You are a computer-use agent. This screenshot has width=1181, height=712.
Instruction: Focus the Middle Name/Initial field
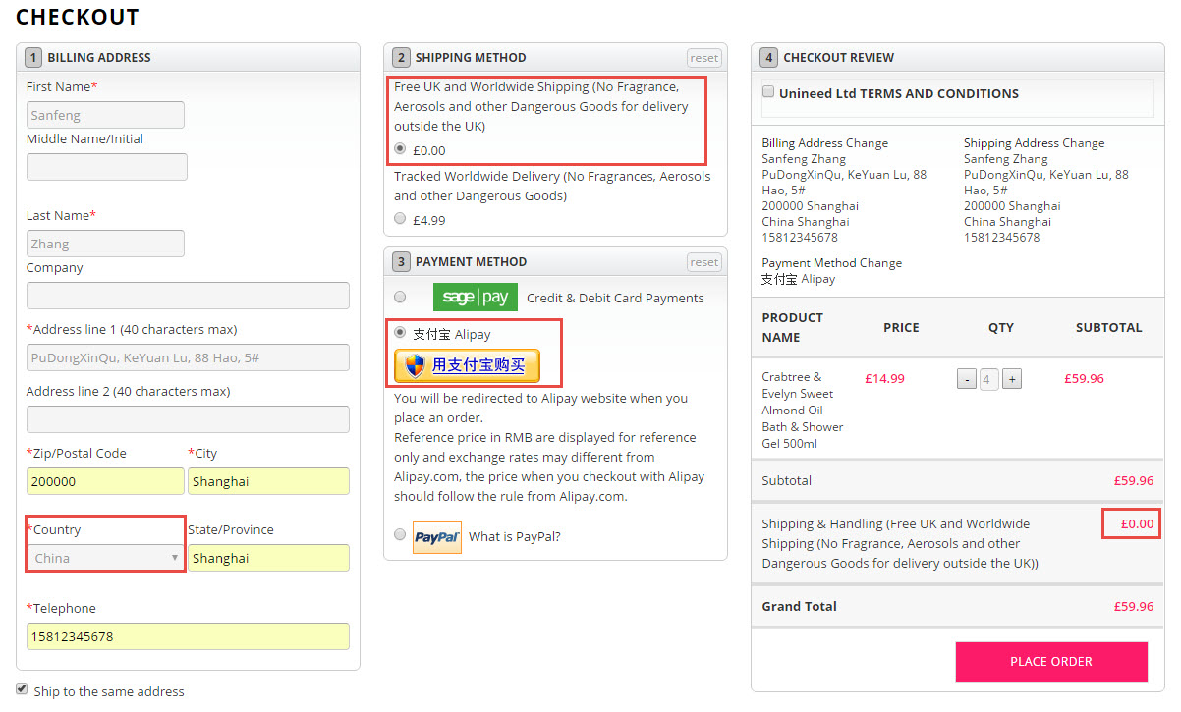(x=106, y=167)
